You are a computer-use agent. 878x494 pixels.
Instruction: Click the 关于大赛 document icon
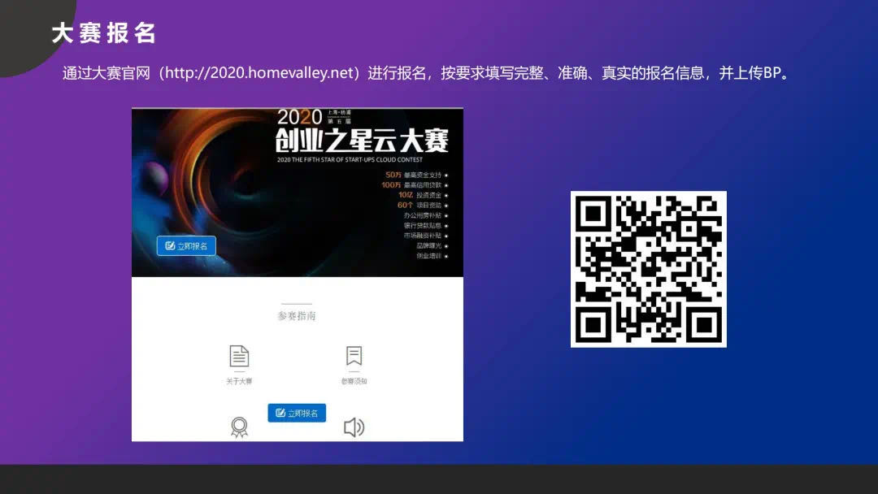(239, 356)
